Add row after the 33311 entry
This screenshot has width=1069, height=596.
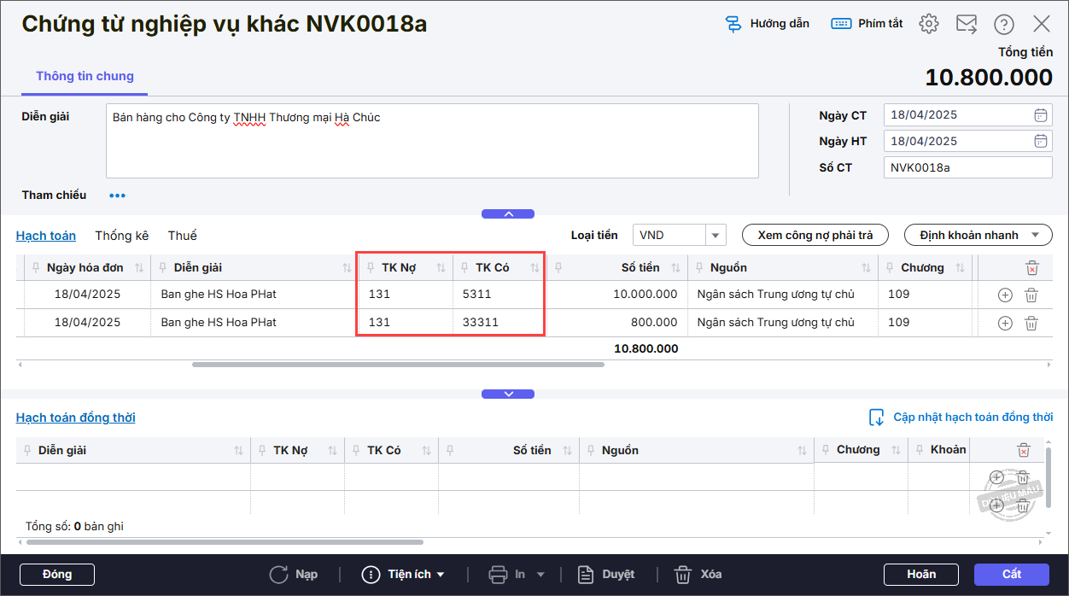pos(1005,323)
